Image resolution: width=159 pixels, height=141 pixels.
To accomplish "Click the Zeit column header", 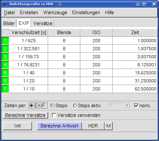I will (x=135, y=33).
